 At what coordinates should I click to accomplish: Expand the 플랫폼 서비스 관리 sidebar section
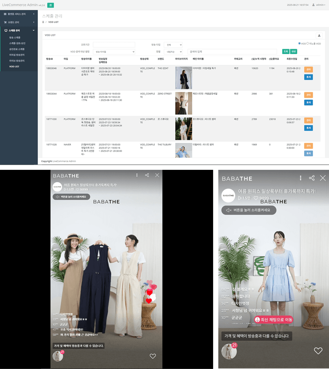coord(19,14)
